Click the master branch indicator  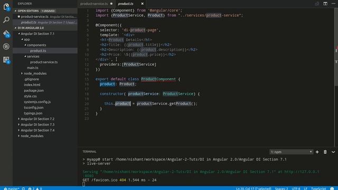12,188
